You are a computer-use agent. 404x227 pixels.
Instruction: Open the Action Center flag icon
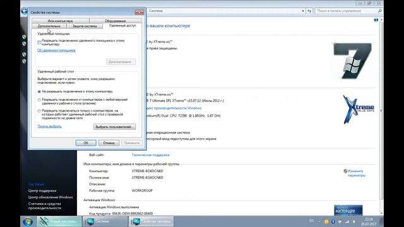(340, 221)
